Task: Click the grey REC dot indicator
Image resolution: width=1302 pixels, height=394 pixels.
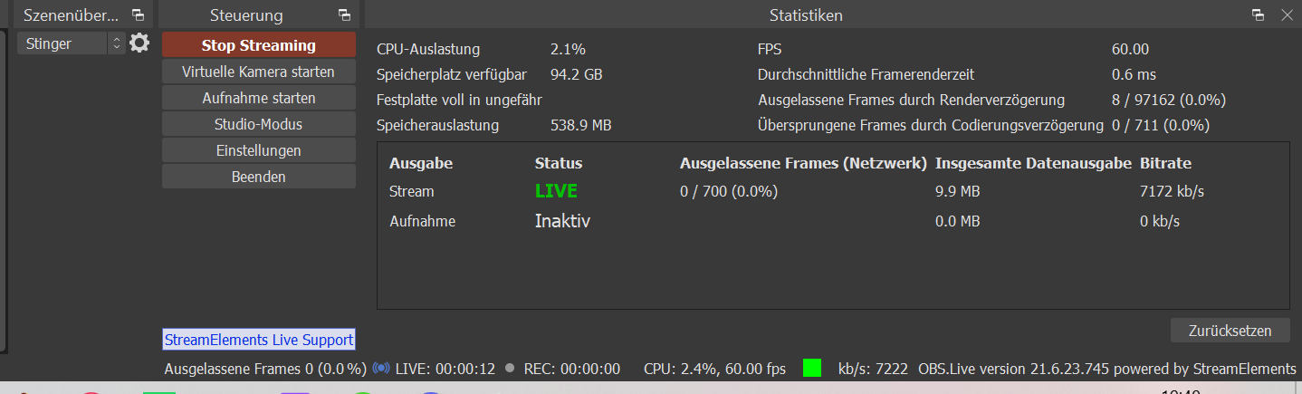Action: [510, 369]
